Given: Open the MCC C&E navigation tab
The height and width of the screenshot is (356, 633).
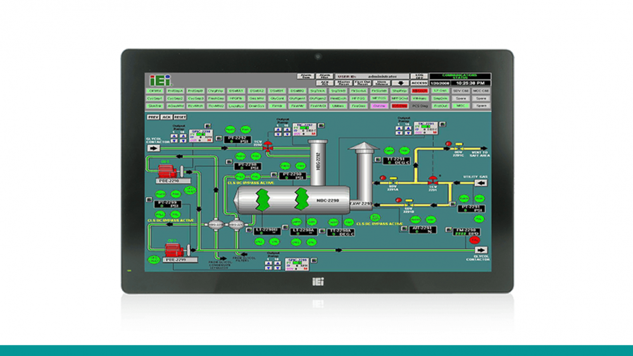Looking at the screenshot, I should [481, 90].
